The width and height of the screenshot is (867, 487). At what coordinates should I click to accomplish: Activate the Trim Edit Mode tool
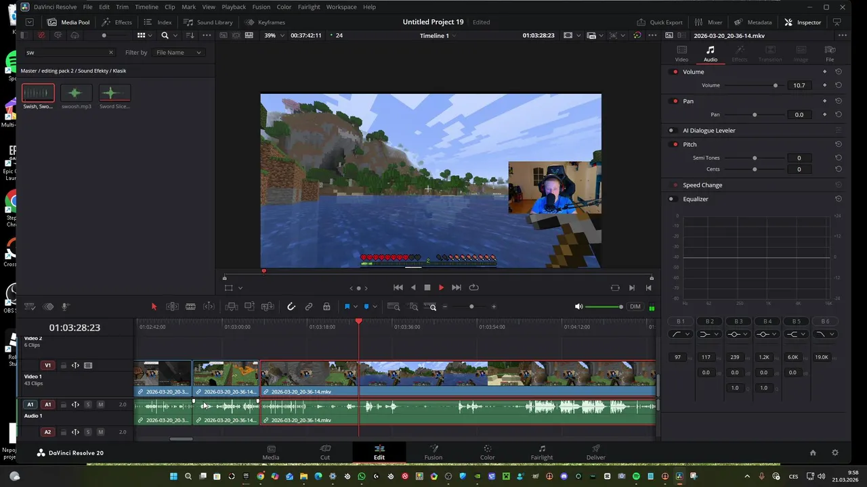point(172,306)
